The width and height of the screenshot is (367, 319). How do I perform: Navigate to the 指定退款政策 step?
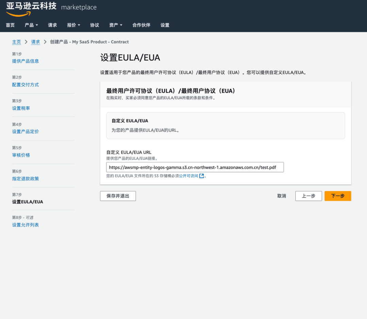coord(25,178)
